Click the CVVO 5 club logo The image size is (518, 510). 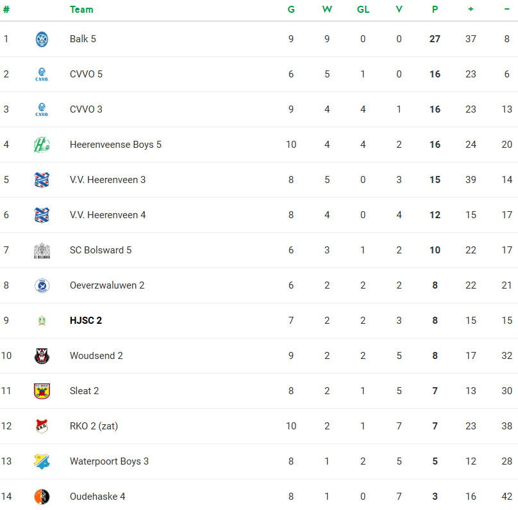[x=42, y=74]
